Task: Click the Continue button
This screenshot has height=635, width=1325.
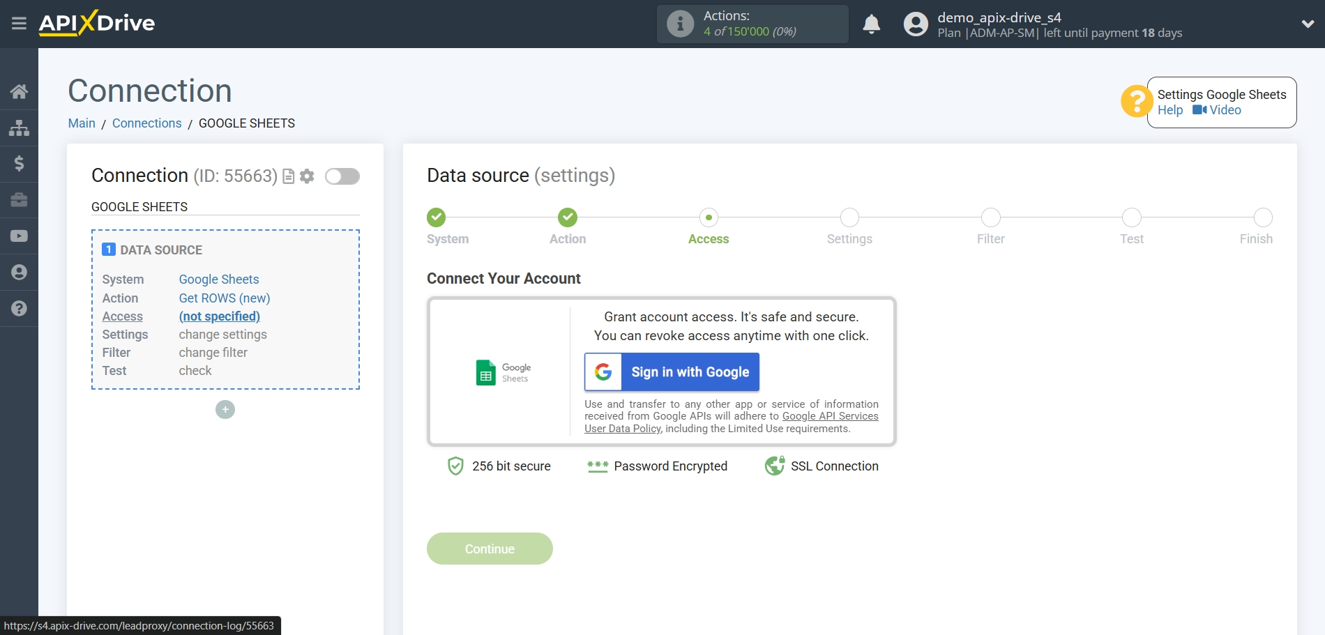Action: pyautogui.click(x=490, y=549)
